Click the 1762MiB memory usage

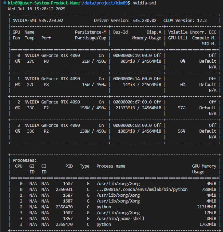pyautogui.click(x=208, y=224)
